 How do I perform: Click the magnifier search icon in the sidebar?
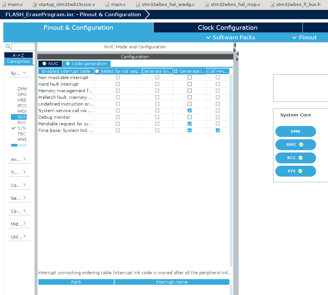click(8, 46)
